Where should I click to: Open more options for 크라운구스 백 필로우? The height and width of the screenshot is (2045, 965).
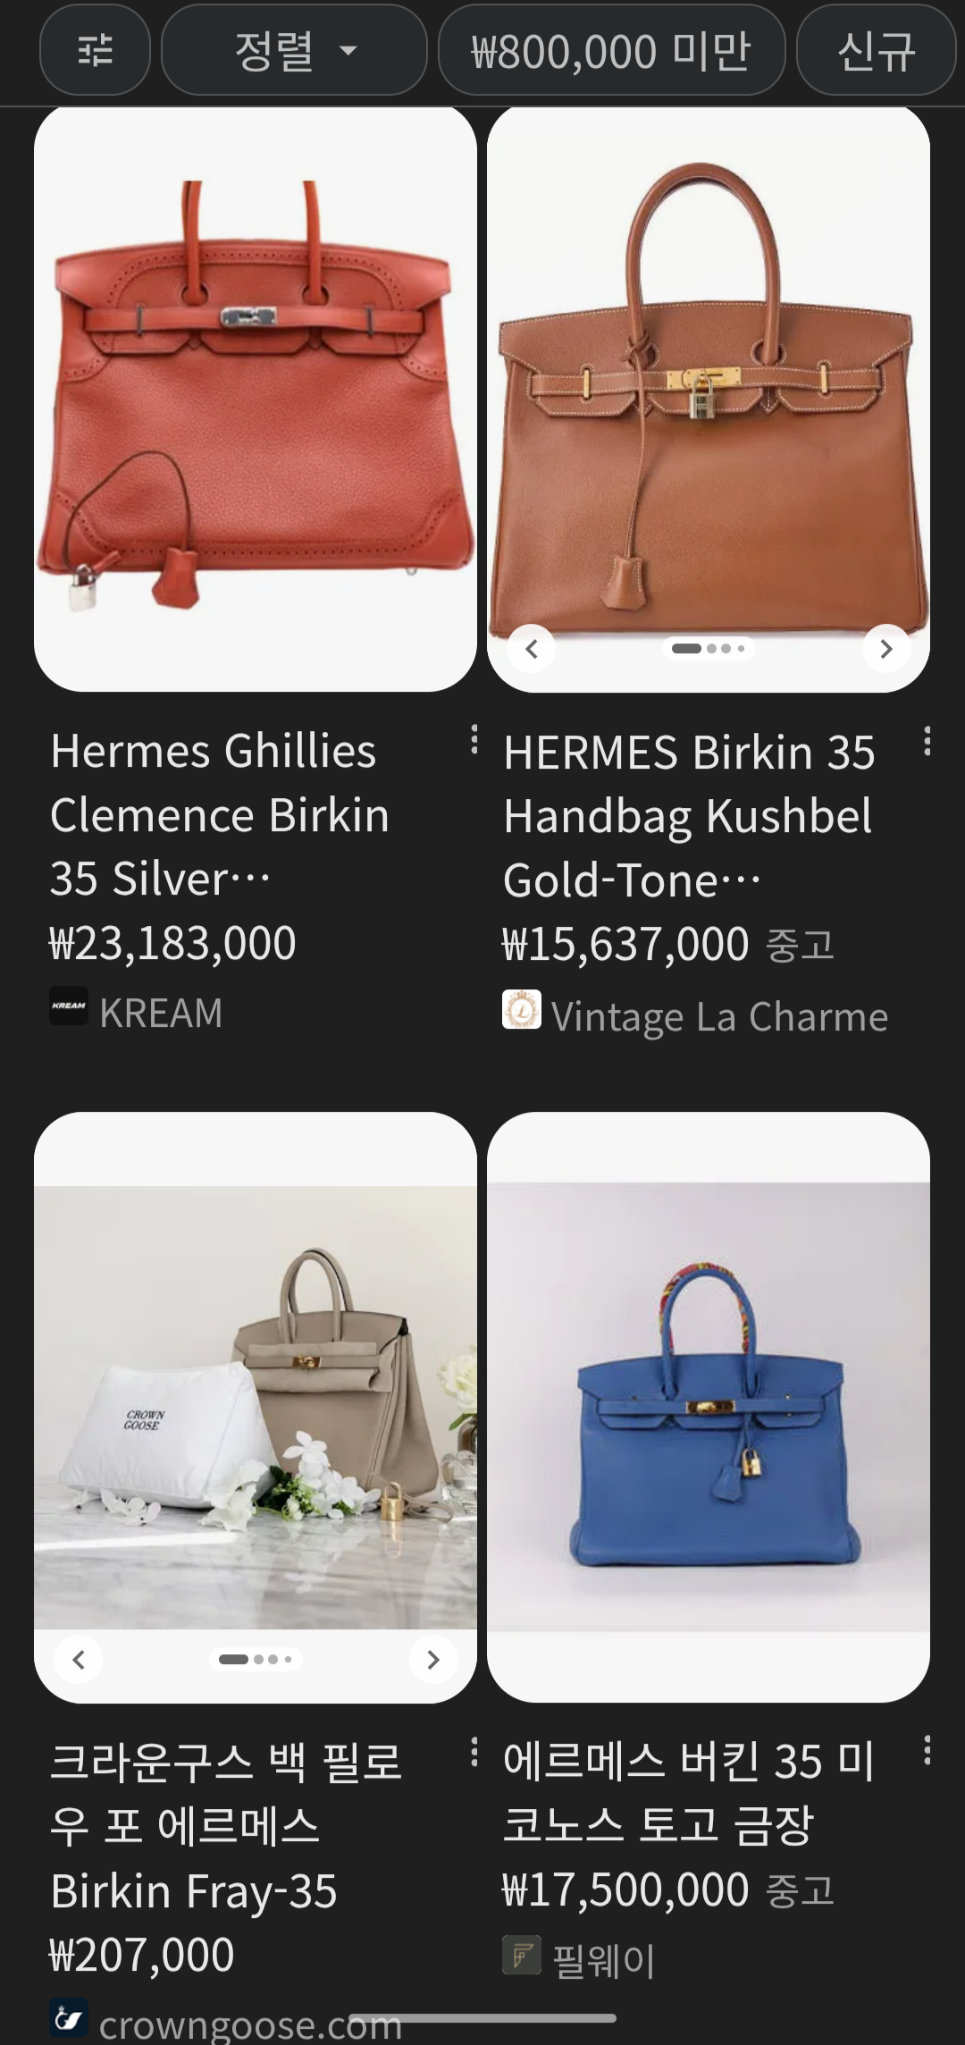[x=474, y=1752]
